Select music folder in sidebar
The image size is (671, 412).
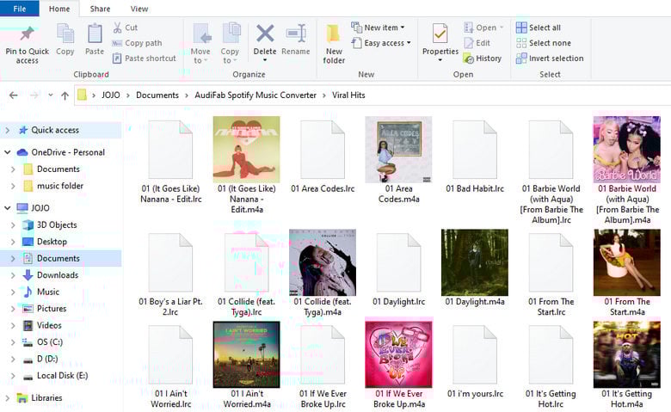[x=60, y=186]
